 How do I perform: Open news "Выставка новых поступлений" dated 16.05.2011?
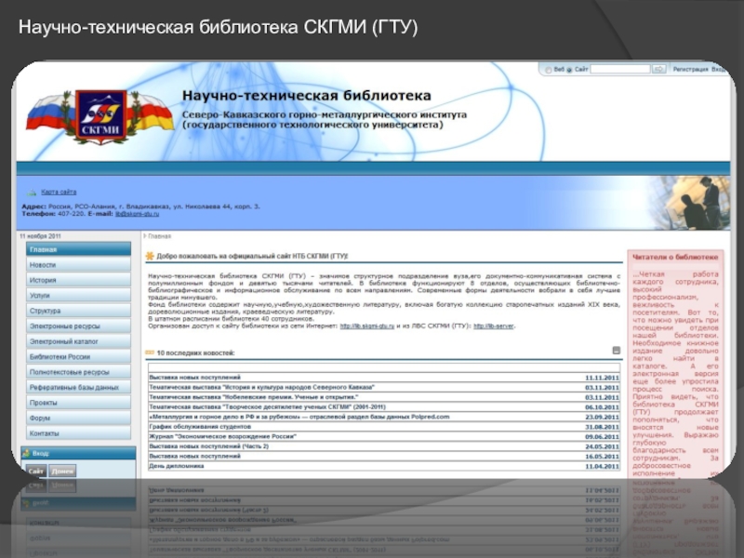(195, 456)
